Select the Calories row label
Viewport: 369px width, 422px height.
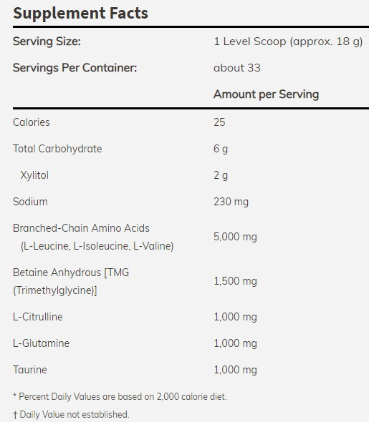pyautogui.click(x=32, y=122)
